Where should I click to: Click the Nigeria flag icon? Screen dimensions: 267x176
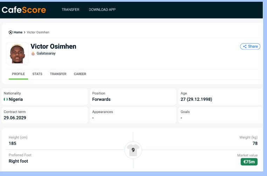tap(6, 99)
